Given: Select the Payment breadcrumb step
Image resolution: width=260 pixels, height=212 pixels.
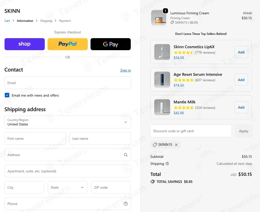Looking at the screenshot, I should (65, 21).
